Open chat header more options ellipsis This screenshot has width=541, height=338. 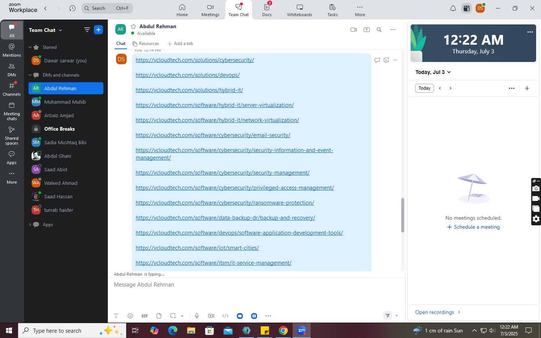[393, 30]
